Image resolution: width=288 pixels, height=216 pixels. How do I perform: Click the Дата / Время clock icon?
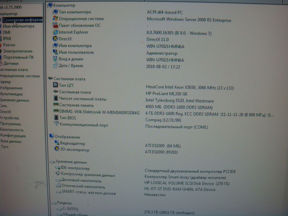[55, 65]
